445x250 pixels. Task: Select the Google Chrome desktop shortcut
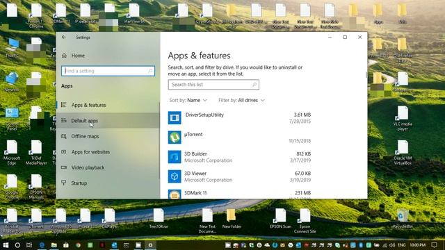(x=12, y=187)
